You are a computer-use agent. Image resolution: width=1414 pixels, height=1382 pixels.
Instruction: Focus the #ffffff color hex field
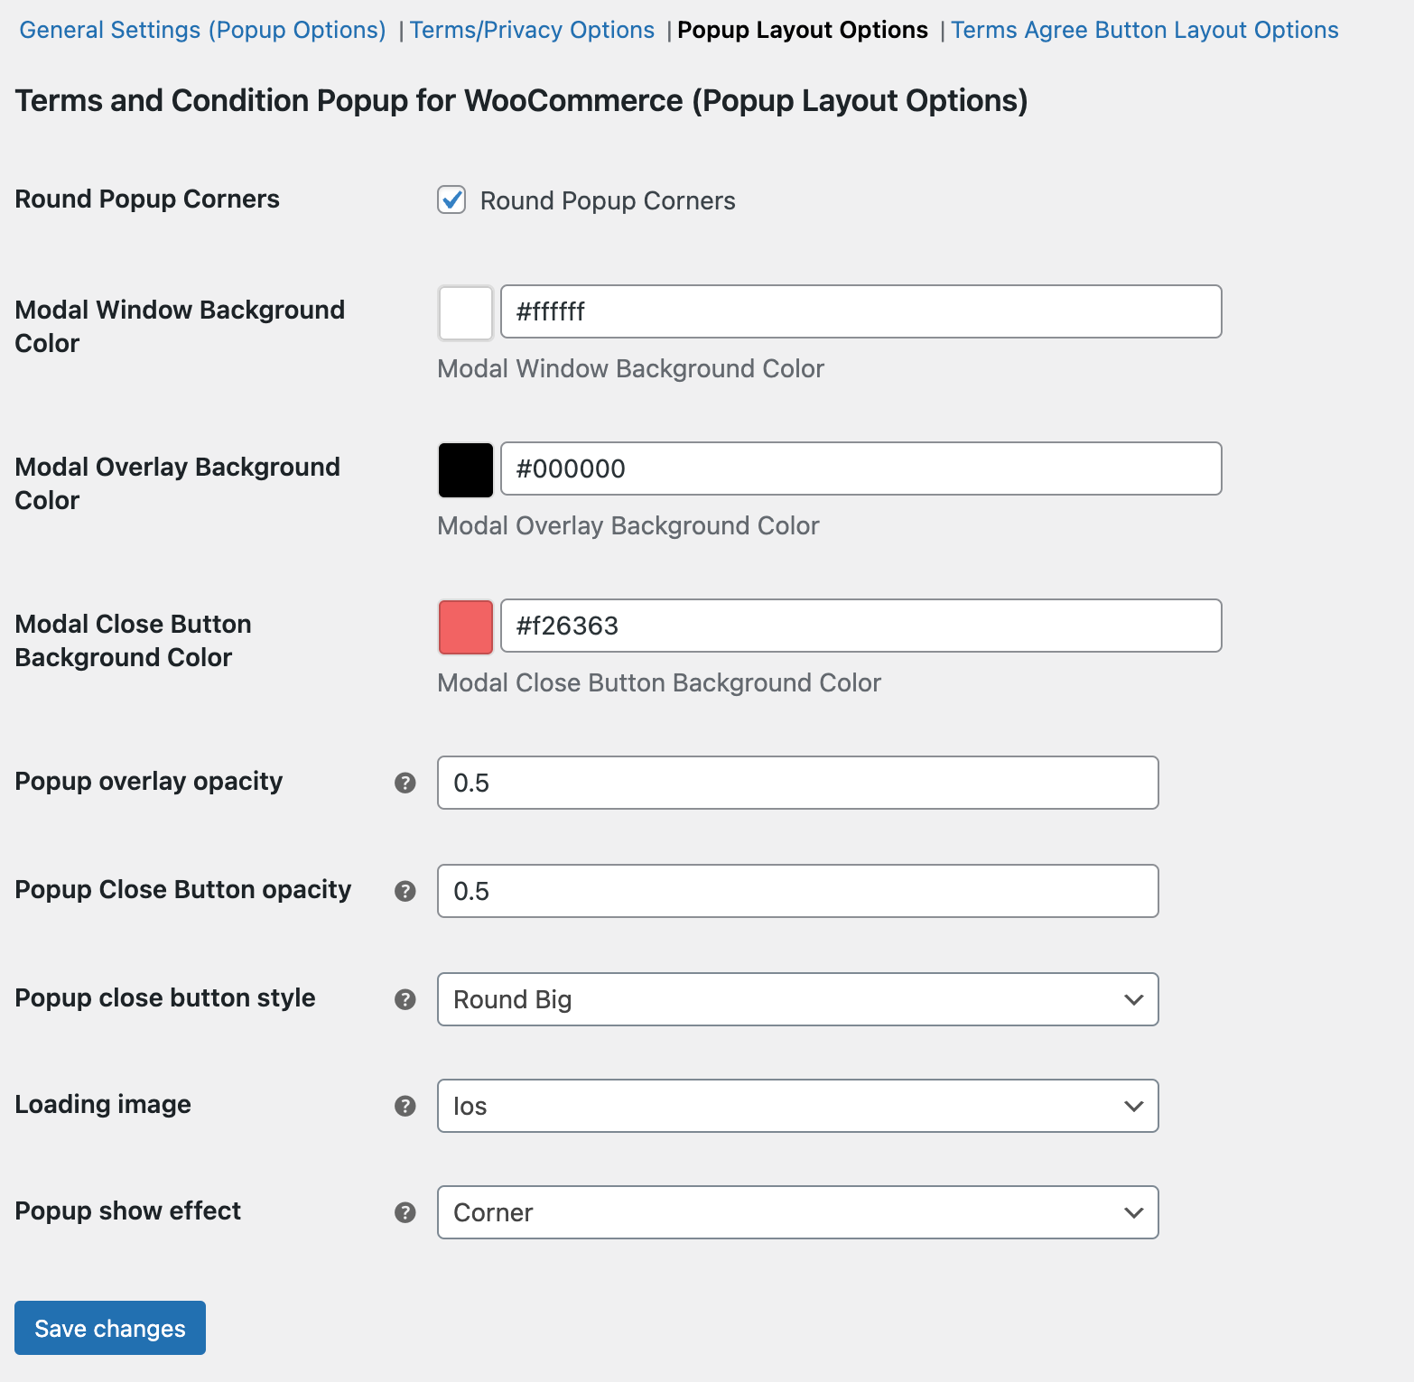pos(861,311)
